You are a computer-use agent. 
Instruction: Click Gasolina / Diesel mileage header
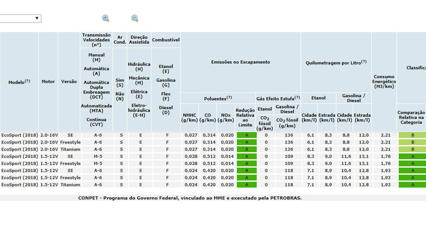354,98
